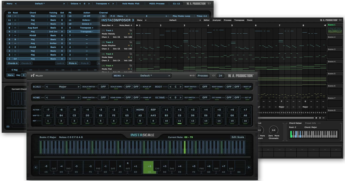Select the Scene 2 thumbnail
The height and width of the screenshot is (181, 345).
click(335, 43)
